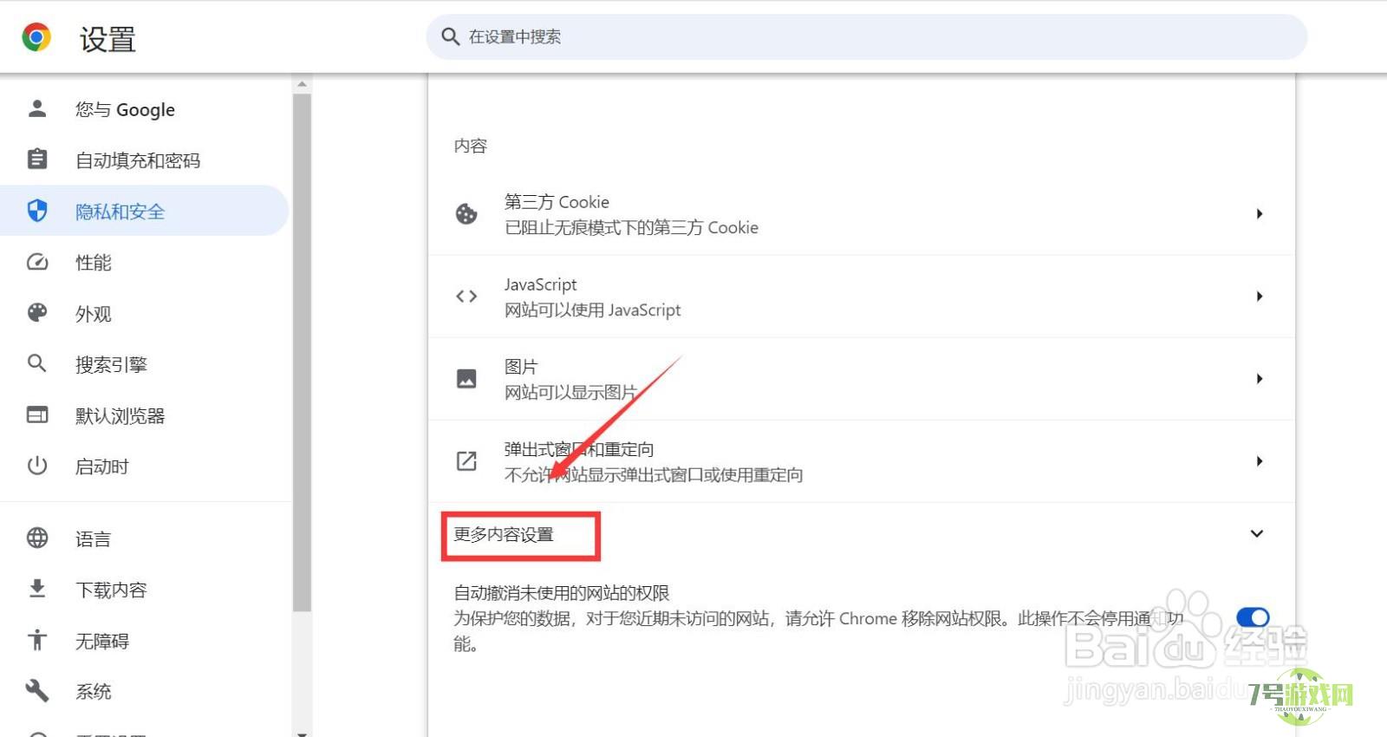The height and width of the screenshot is (737, 1387).
Task: Click the accessibility figure icon for 无障碍
Action: coord(36,640)
